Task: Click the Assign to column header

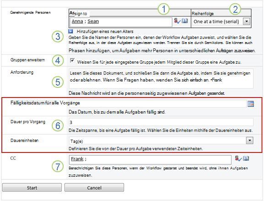Action: 78,13
